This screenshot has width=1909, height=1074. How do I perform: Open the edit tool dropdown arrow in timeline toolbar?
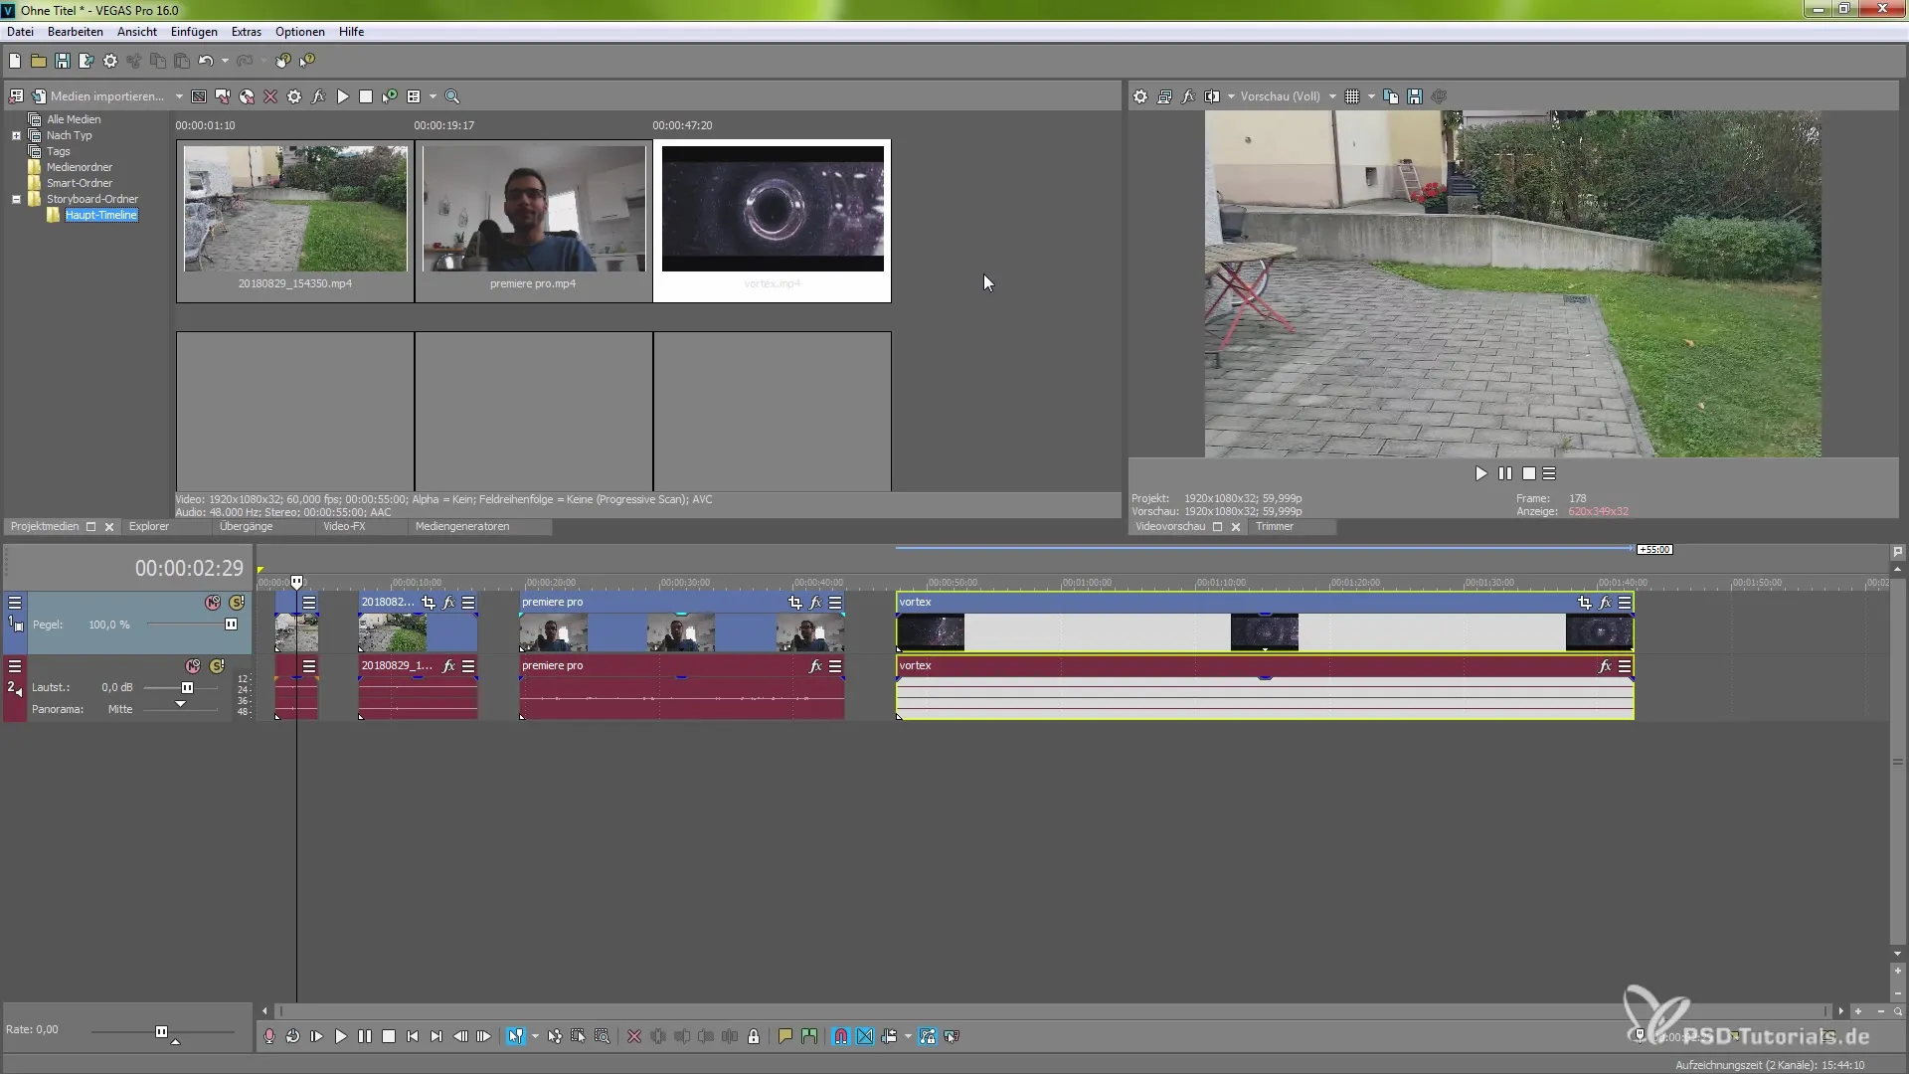coord(535,1036)
